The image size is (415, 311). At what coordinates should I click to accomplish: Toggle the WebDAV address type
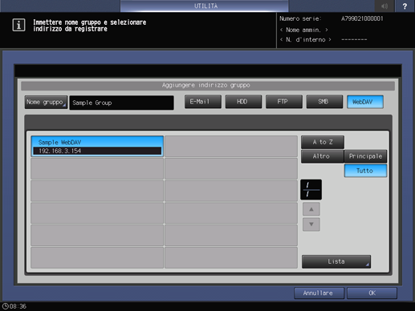[365, 102]
